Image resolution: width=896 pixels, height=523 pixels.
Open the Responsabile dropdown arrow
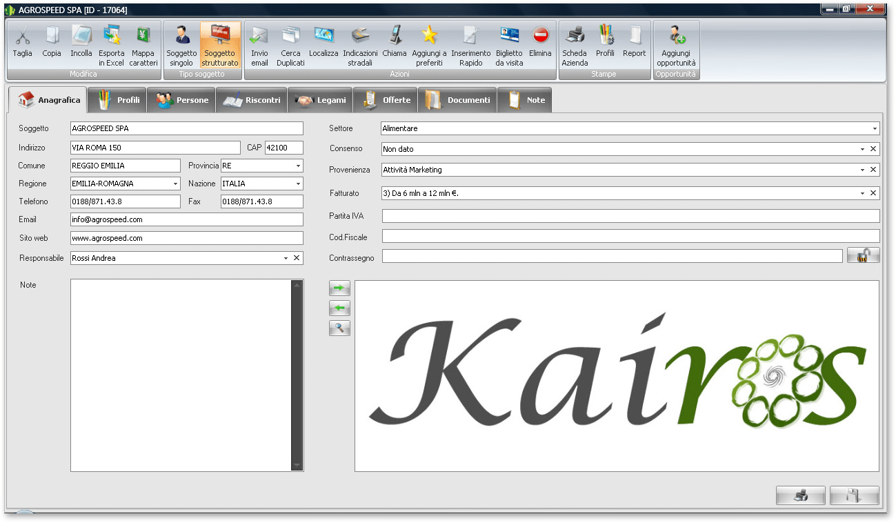point(286,258)
